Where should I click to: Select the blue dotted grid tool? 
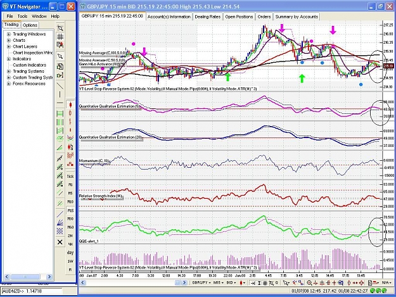pyautogui.click(x=60, y=231)
